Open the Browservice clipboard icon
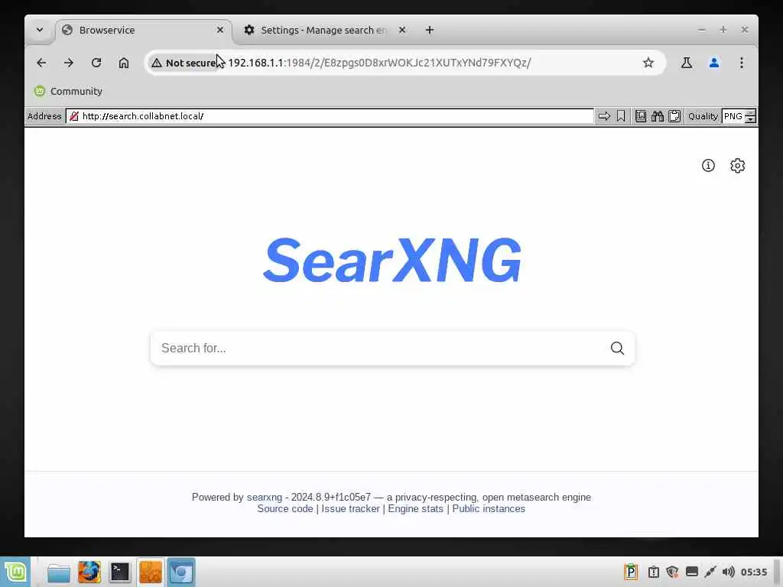783x587 pixels. [674, 116]
